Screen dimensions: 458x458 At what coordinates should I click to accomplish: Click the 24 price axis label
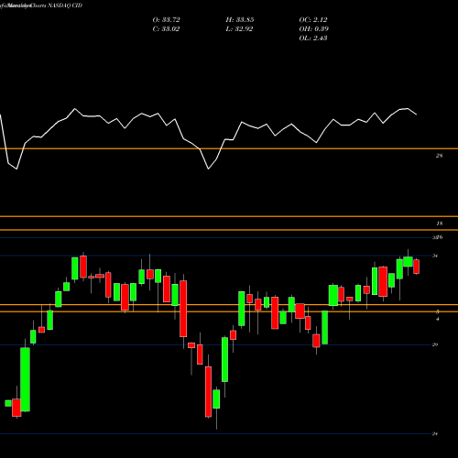(x=435, y=434)
